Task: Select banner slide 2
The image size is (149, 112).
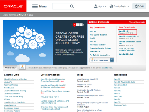Action: (x=78, y=25)
